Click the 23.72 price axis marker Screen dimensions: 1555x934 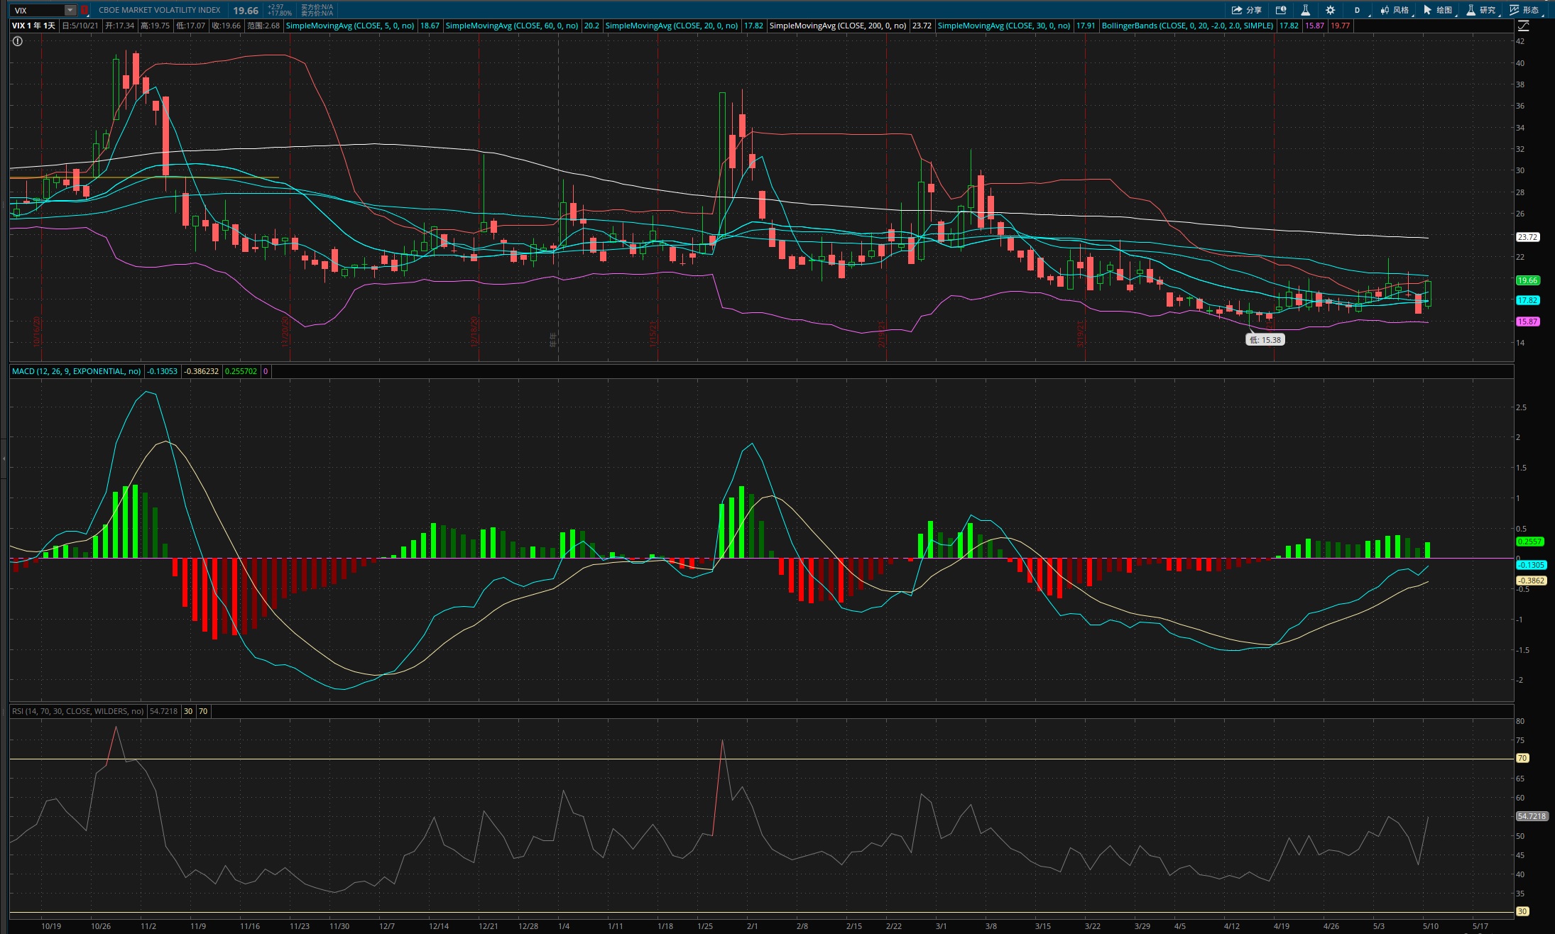(x=1527, y=237)
